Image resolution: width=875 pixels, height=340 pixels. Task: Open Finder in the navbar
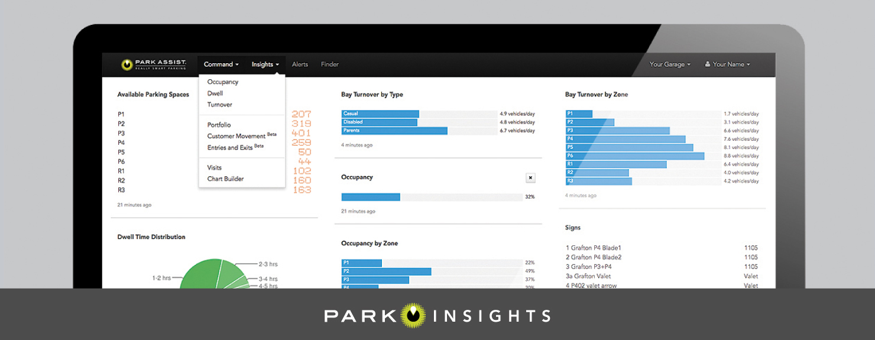pyautogui.click(x=330, y=64)
